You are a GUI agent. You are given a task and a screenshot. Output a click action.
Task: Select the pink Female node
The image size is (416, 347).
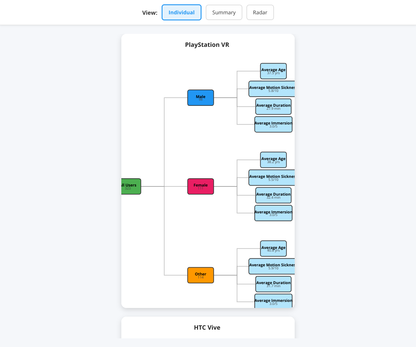200,187
